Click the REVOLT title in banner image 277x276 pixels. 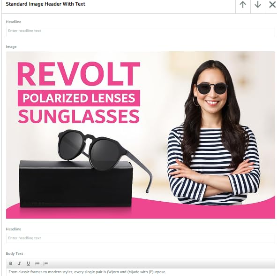pyautogui.click(x=79, y=74)
